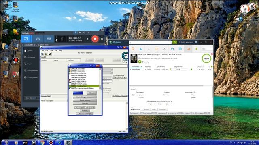The image size is (259, 145).
Task: Click the Previous column header in Cheat Engine
Action: pyautogui.click(x=74, y=60)
